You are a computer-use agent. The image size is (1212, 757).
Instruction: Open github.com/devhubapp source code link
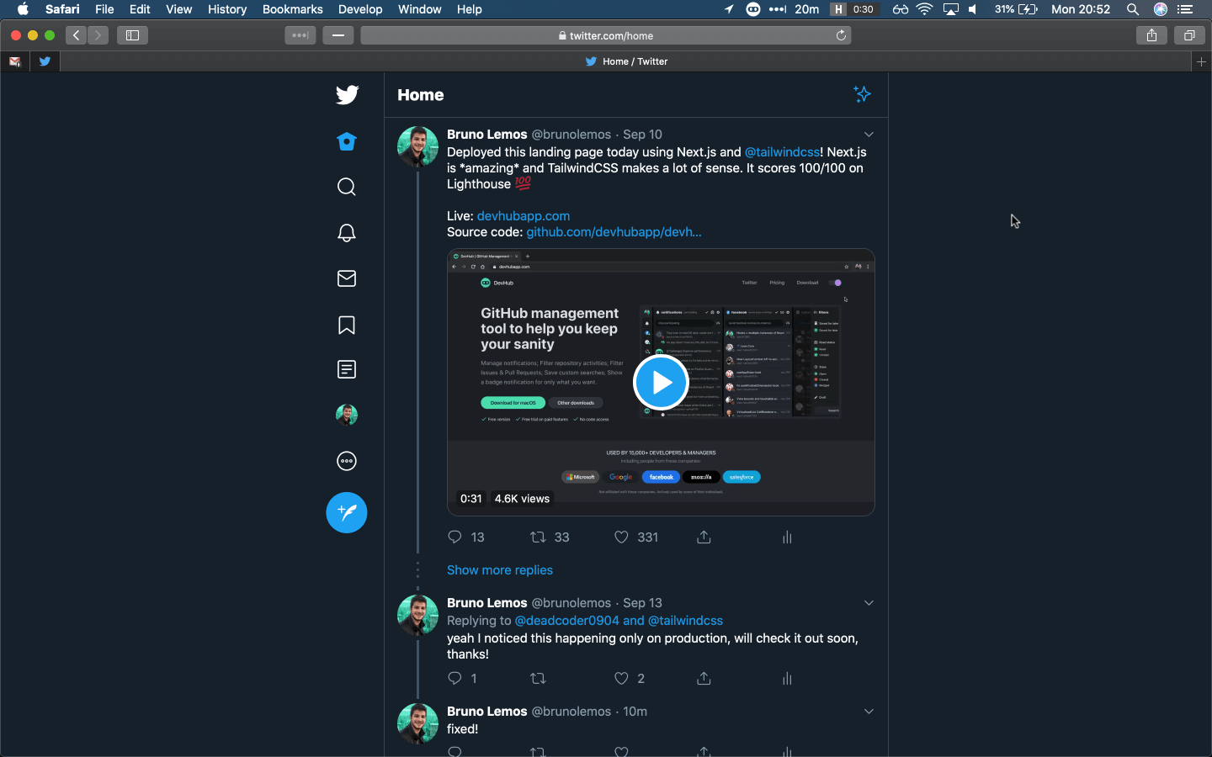click(x=614, y=232)
